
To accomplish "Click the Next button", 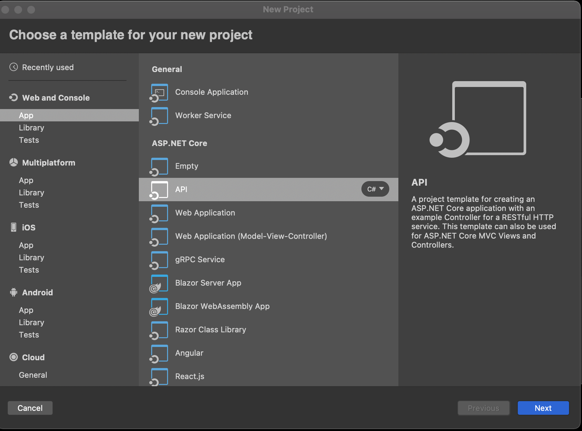I will pyautogui.click(x=543, y=408).
